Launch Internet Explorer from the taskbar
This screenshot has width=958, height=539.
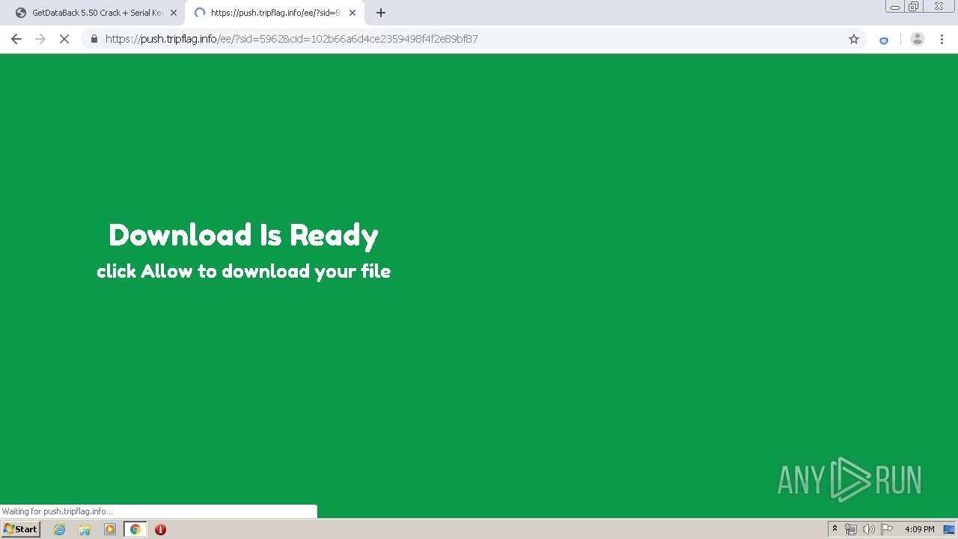click(60, 529)
